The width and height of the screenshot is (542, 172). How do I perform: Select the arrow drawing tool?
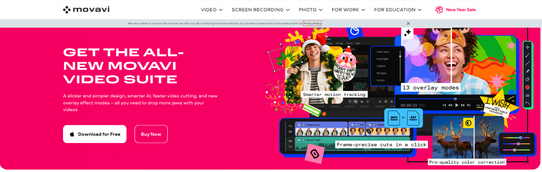click(x=527, y=55)
